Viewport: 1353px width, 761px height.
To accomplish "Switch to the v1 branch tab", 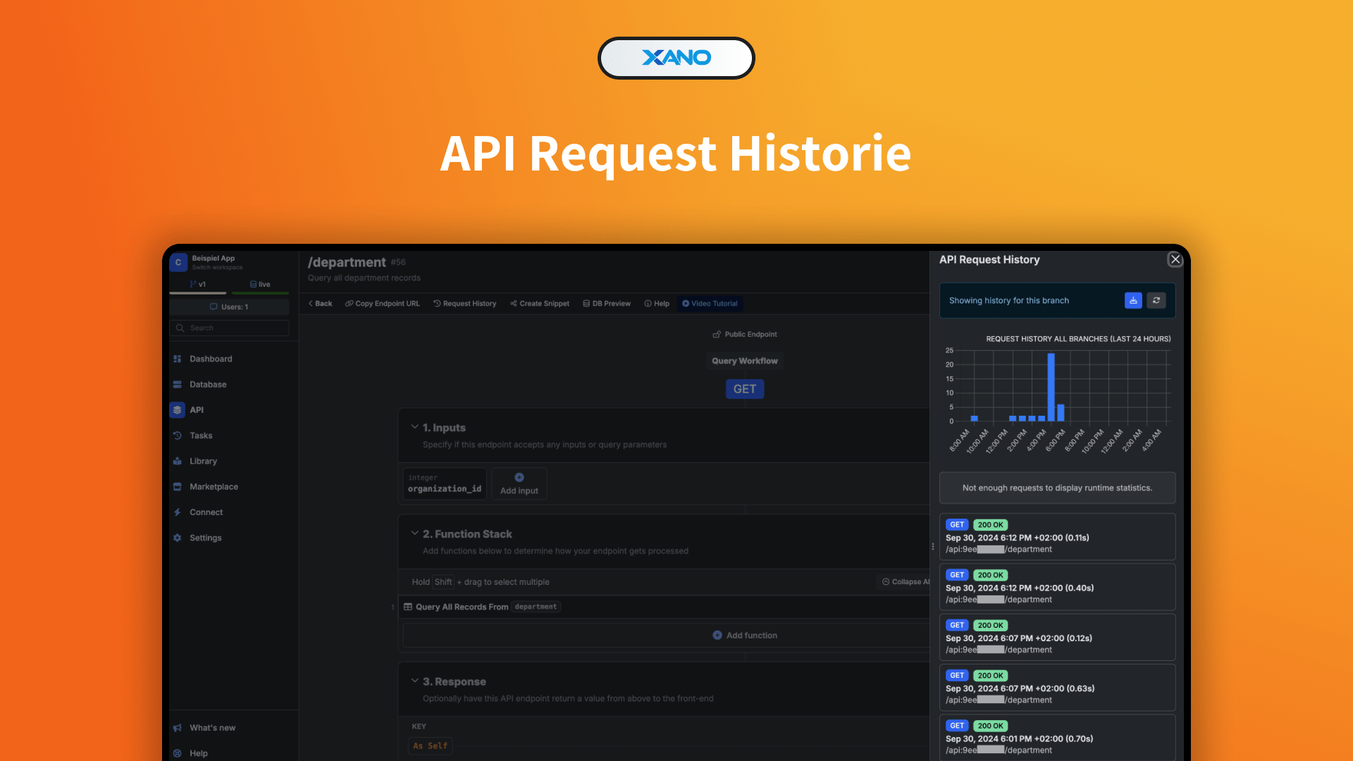I will pyautogui.click(x=198, y=285).
